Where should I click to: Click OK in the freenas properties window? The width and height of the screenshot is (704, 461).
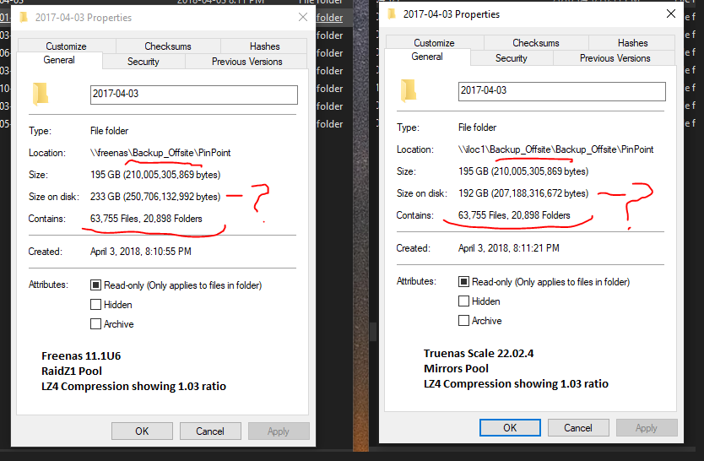[142, 431]
